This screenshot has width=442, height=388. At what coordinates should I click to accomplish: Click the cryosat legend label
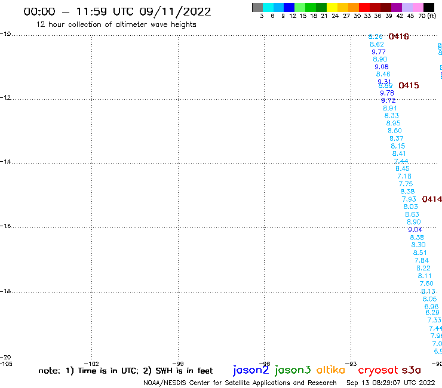[x=377, y=370]
